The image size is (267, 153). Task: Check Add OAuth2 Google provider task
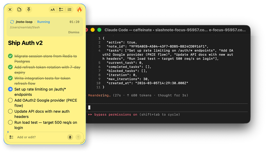(x=11, y=100)
